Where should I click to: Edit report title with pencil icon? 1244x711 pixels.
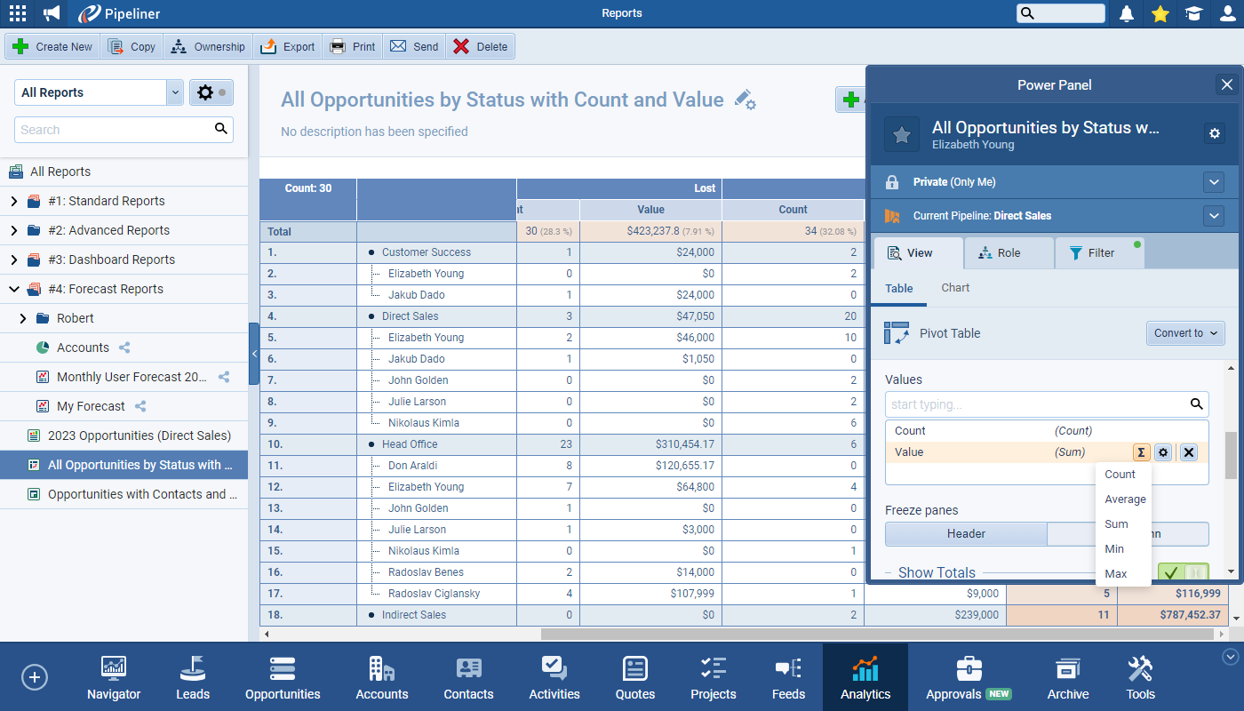pyautogui.click(x=745, y=100)
